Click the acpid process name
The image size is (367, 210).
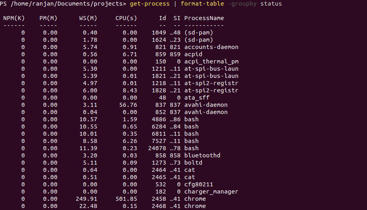(193, 54)
